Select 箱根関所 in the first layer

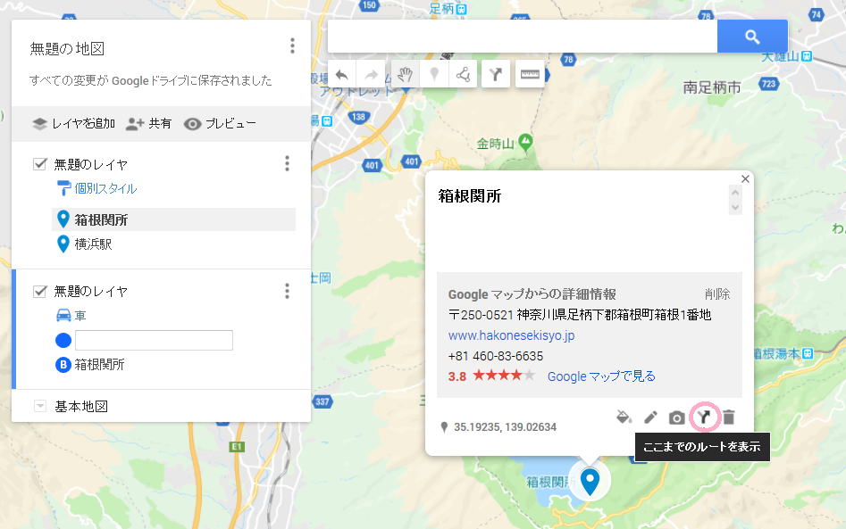173,219
